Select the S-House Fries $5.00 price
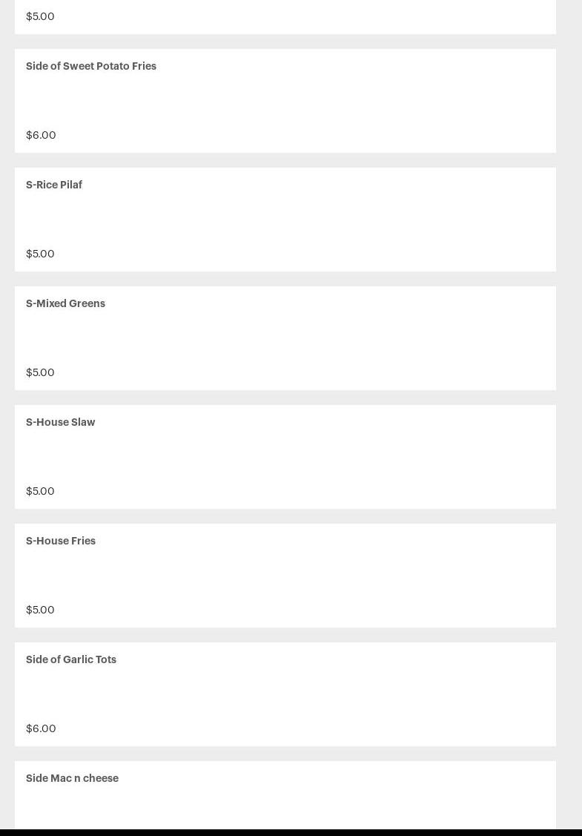This screenshot has width=582, height=836. pos(40,610)
